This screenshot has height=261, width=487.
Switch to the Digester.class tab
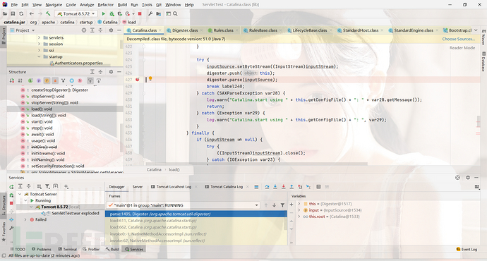[185, 30]
